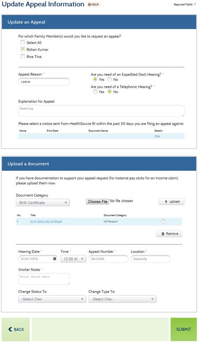The width and height of the screenshot is (200, 342).
Task: Click the BACK button
Action: click(16, 329)
